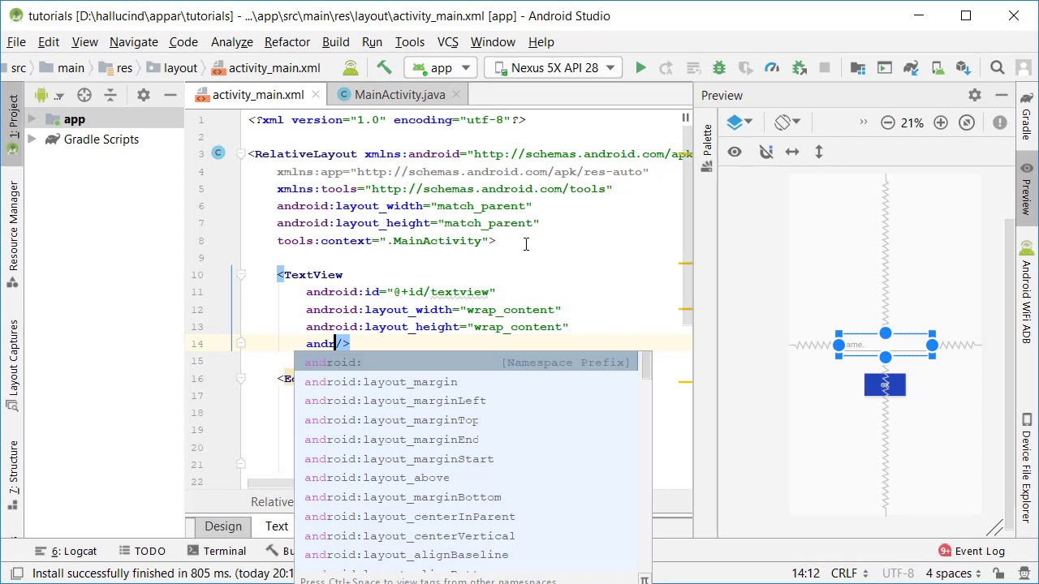This screenshot has height=584, width=1039.
Task: Toggle the Palette side panel
Action: click(x=706, y=148)
